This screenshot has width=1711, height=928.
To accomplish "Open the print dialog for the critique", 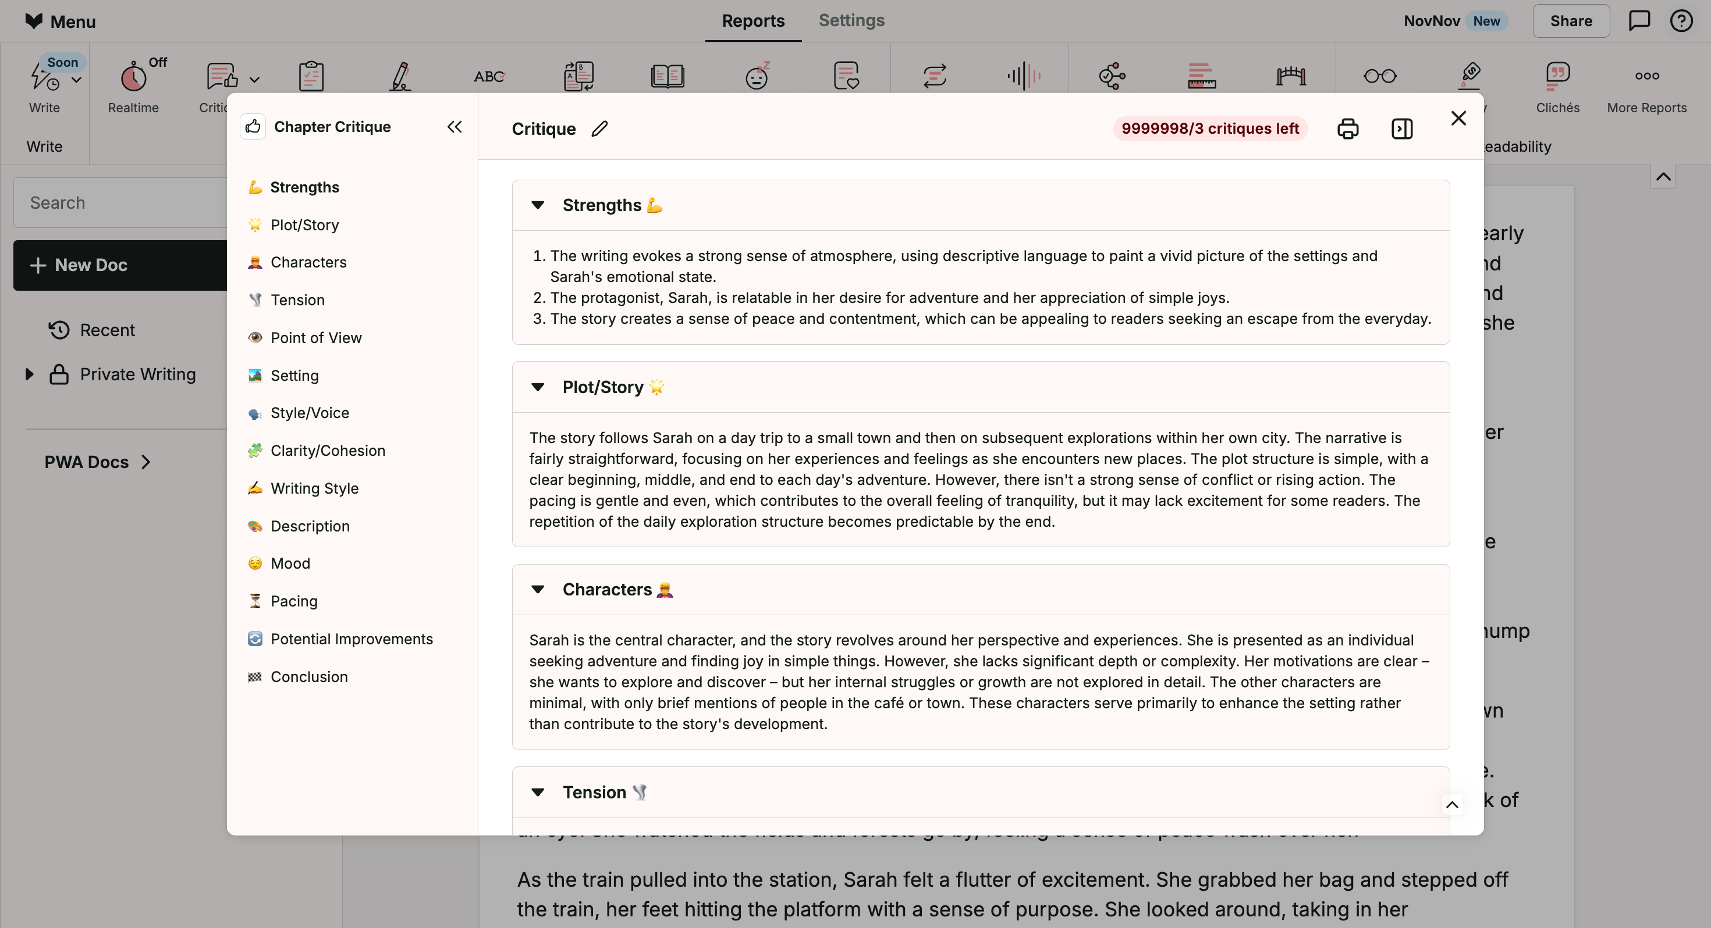I will (x=1348, y=128).
